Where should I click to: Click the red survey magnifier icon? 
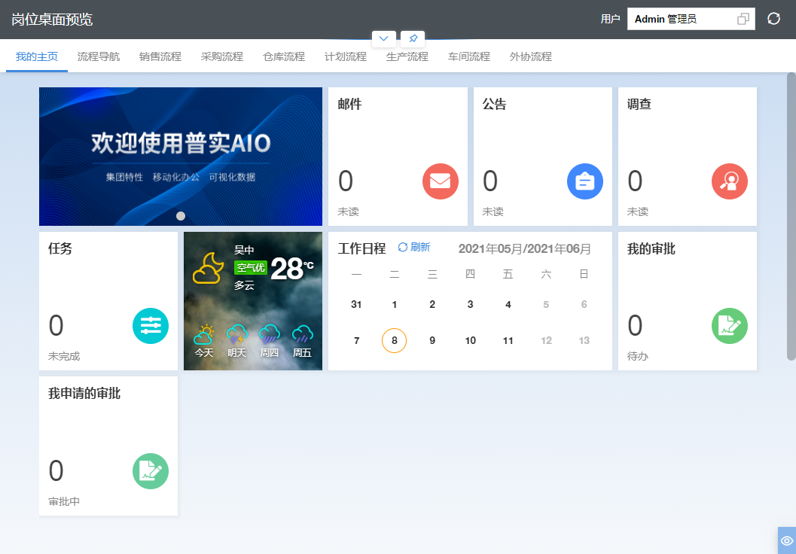(x=730, y=181)
